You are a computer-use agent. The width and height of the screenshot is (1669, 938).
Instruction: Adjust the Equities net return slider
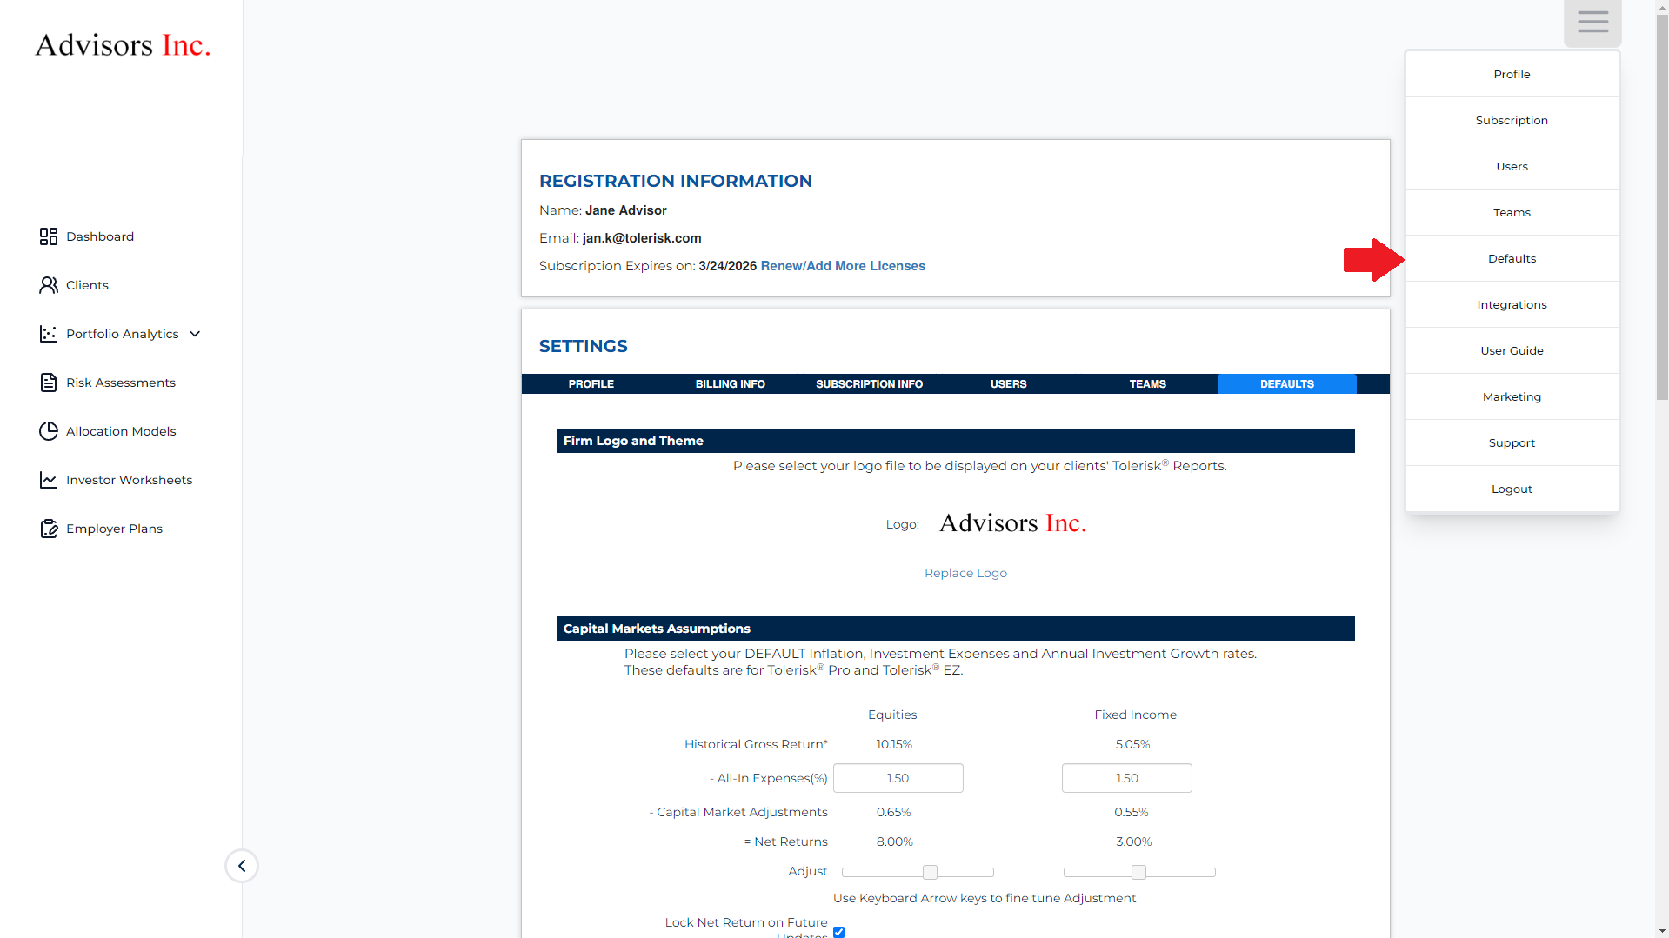pos(930,872)
